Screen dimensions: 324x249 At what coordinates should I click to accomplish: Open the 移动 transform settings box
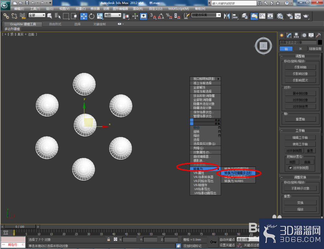pyautogui.click(x=219, y=127)
